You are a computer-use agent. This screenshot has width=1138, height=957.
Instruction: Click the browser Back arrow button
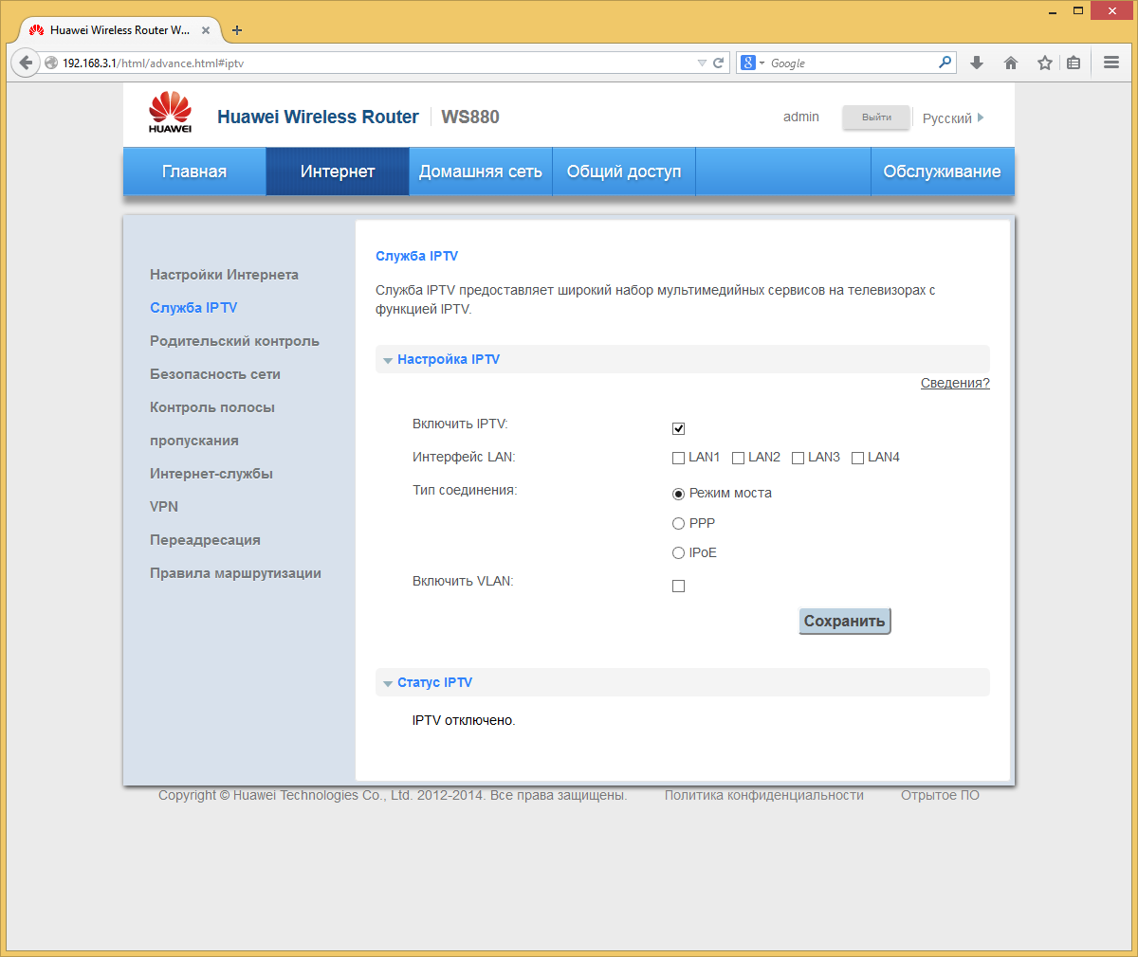[x=26, y=63]
